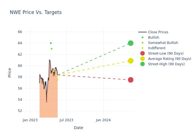Click the green Bullish dot at 64
196x140 pixels.
(51, 43)
